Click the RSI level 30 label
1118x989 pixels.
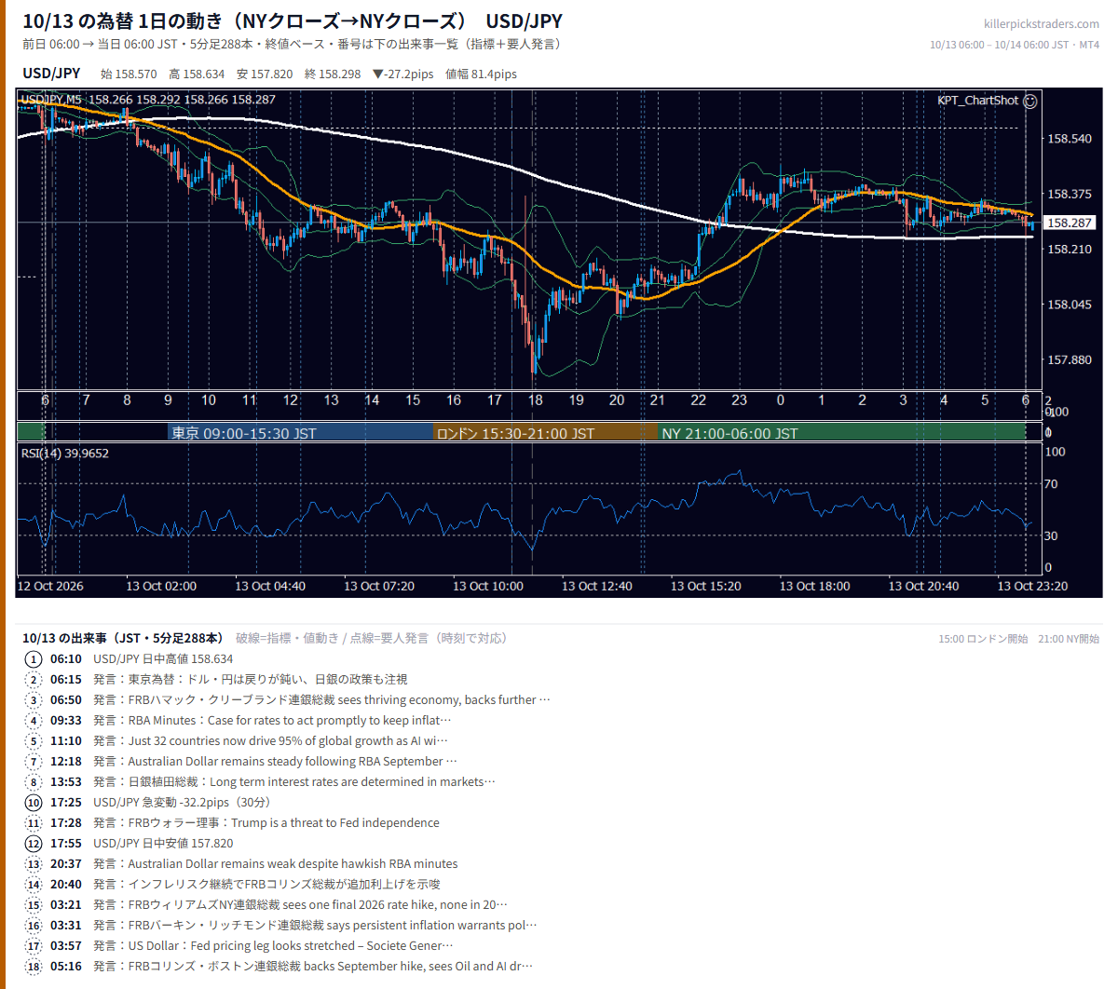pos(1051,535)
